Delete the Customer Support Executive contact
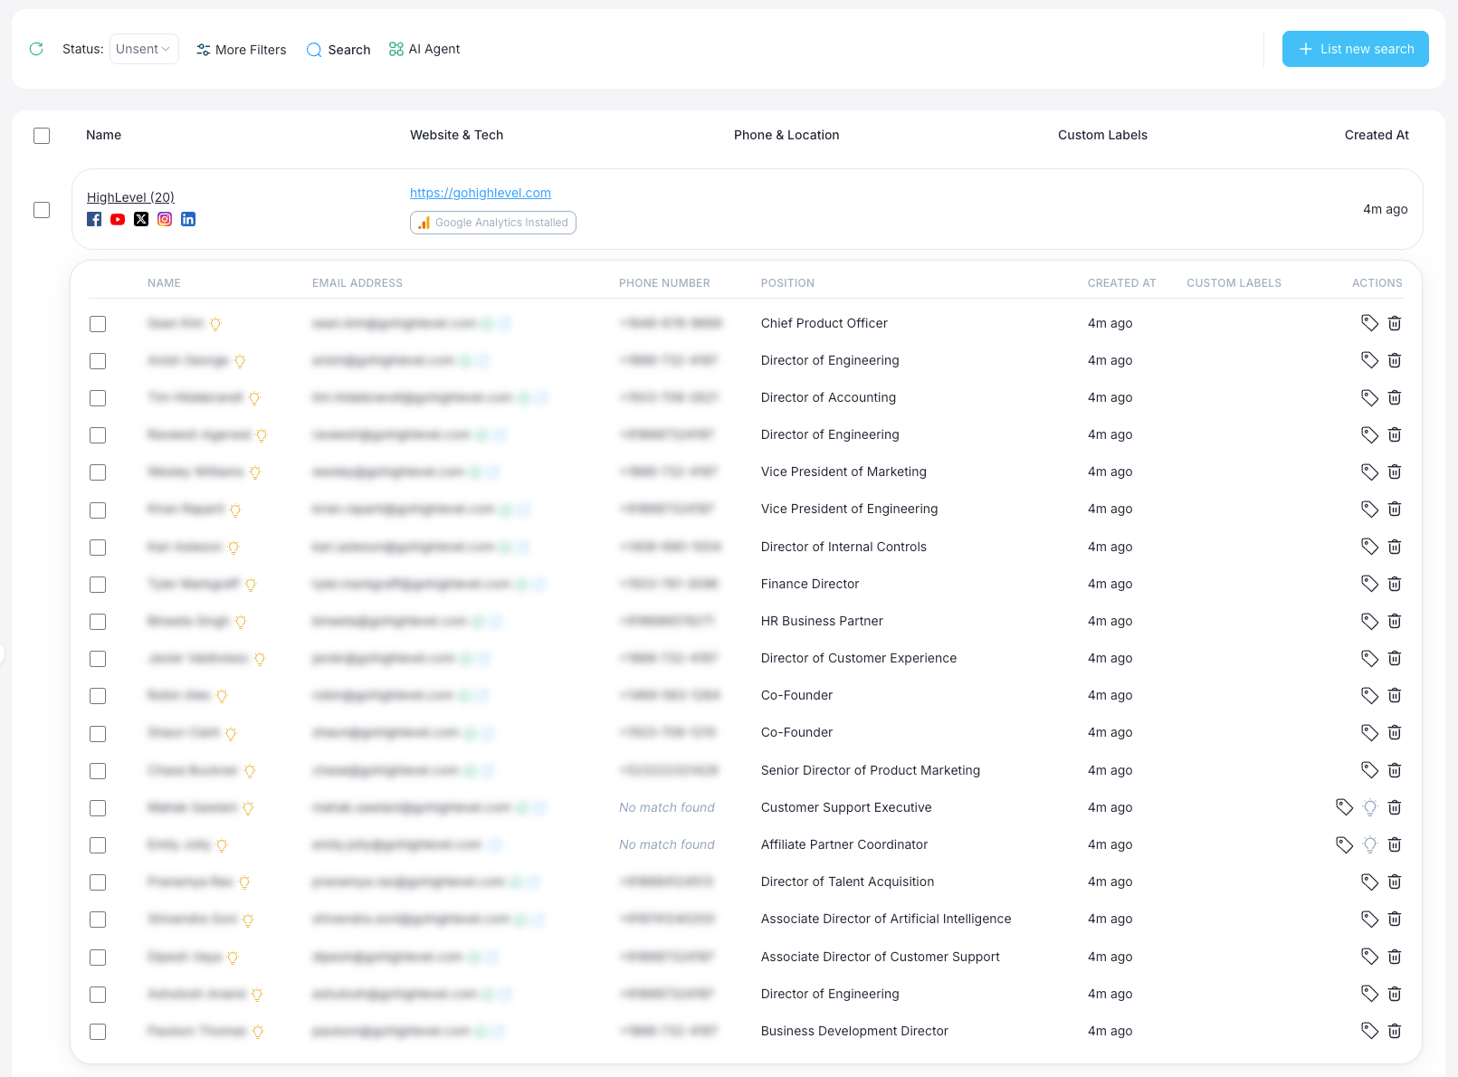Screen dimensions: 1458x1077 tap(1395, 807)
